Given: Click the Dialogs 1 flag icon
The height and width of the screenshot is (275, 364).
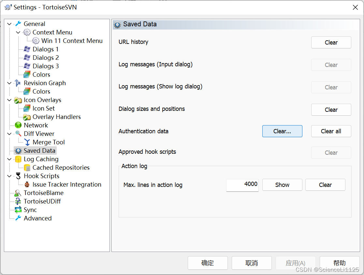Looking at the screenshot, I should point(27,49).
